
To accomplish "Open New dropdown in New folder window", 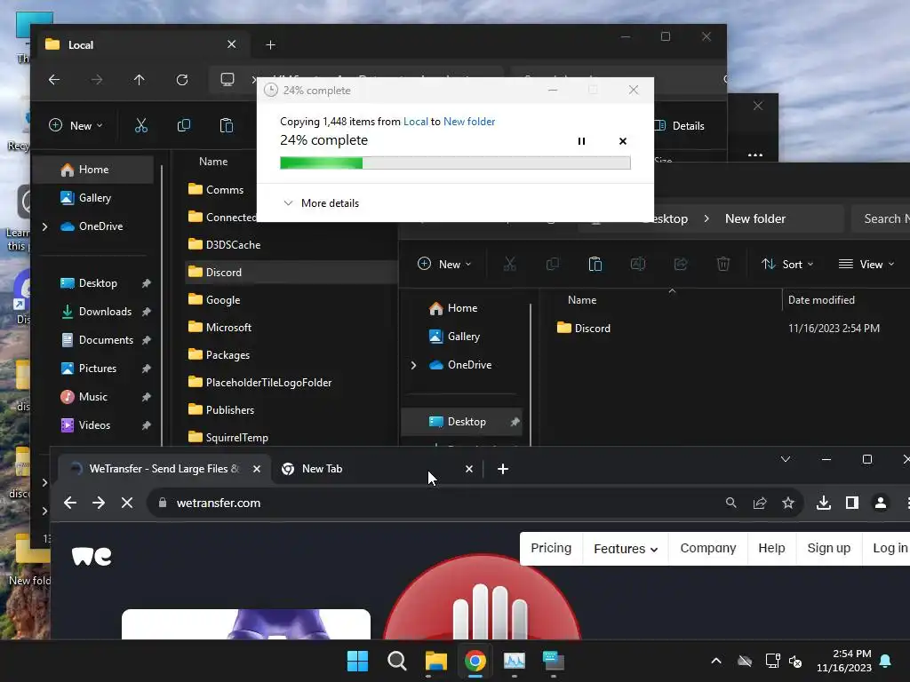I will click(x=444, y=264).
